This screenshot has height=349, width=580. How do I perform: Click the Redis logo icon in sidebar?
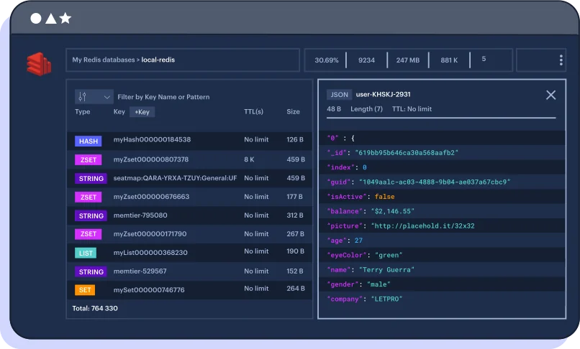click(38, 64)
